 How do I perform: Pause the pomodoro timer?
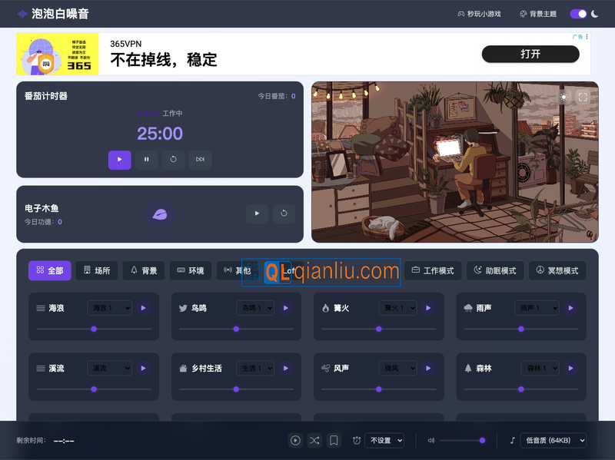pyautogui.click(x=146, y=160)
